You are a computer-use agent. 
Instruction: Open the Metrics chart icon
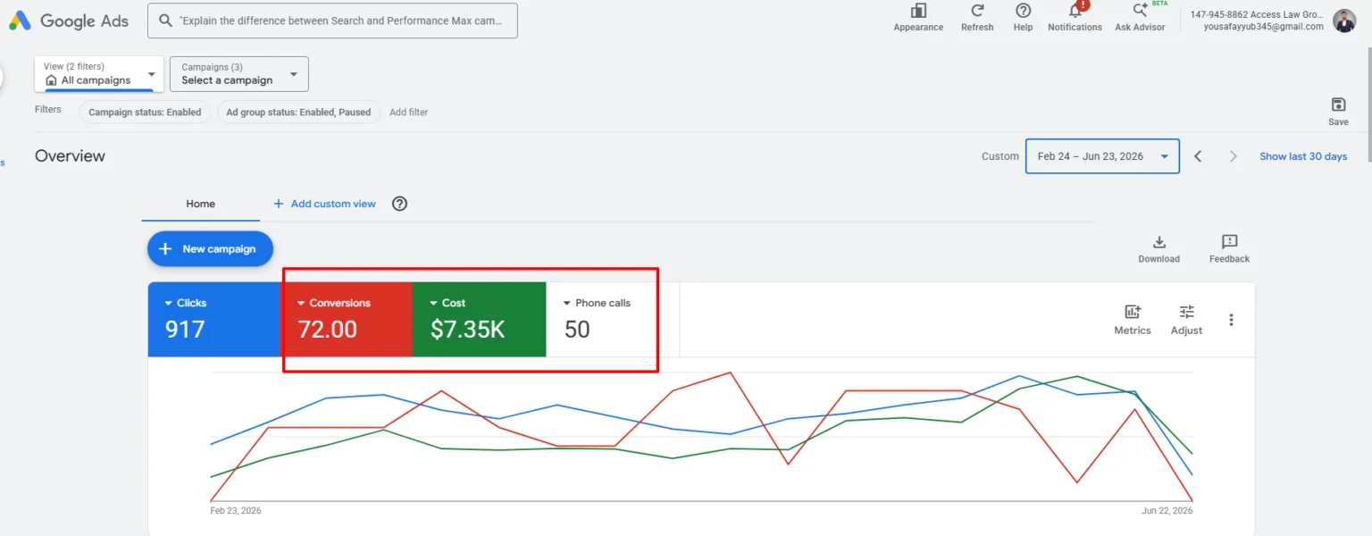pos(1133,312)
